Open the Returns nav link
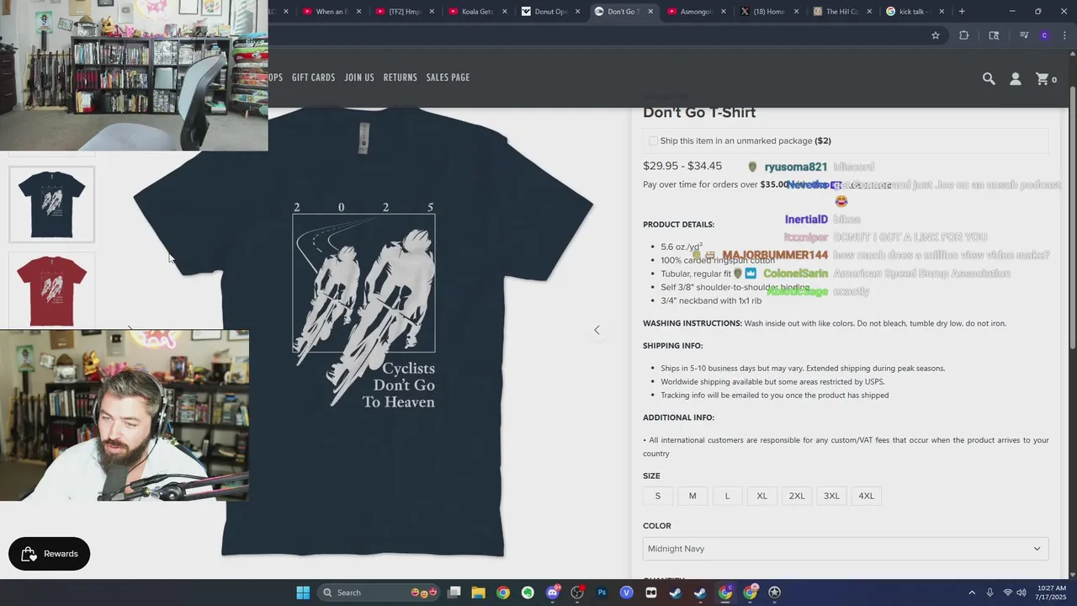The image size is (1077, 606). point(401,77)
